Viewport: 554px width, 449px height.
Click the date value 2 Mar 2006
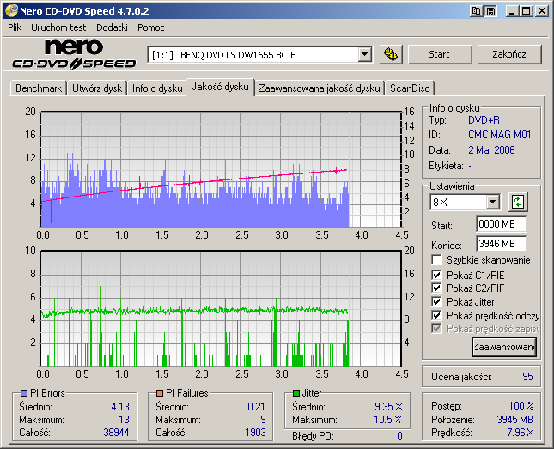491,150
